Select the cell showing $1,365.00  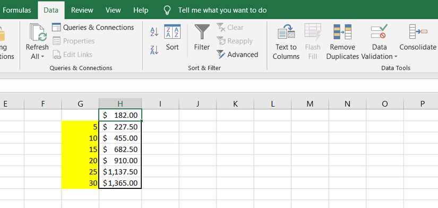120,183
